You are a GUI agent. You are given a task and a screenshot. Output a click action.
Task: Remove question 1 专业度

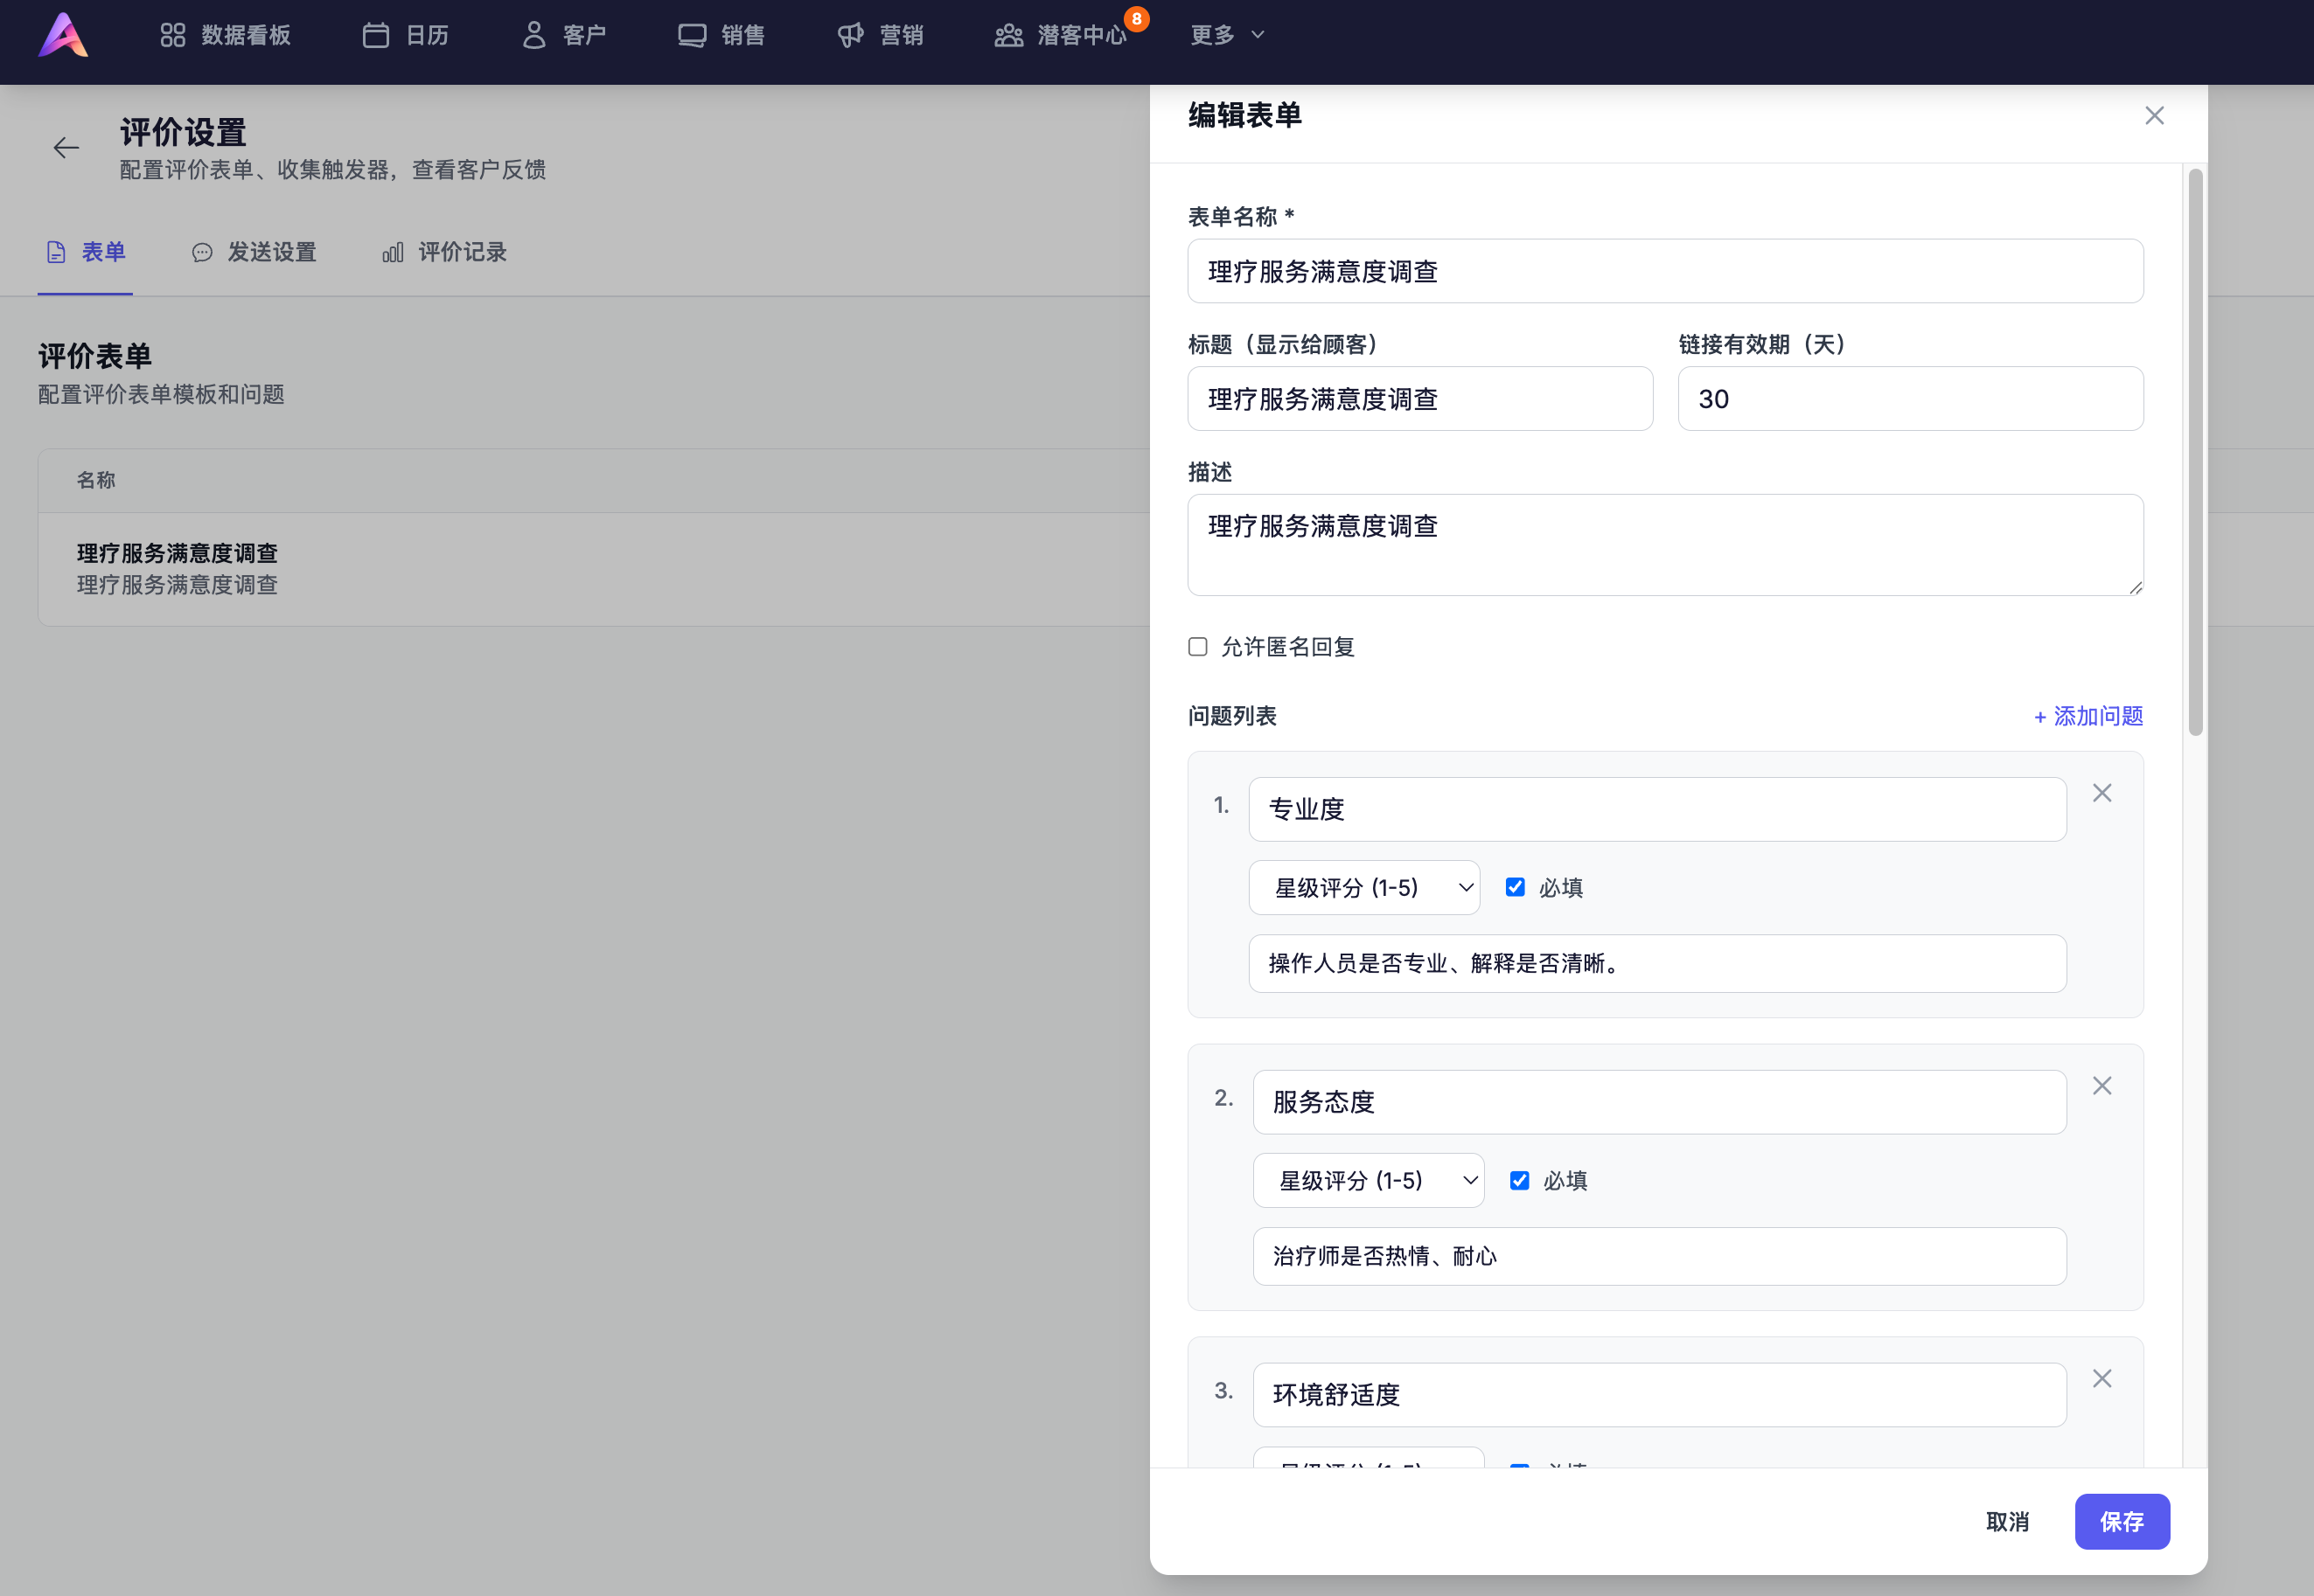click(2101, 793)
